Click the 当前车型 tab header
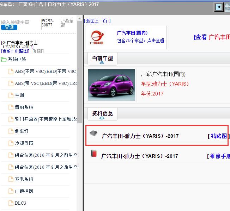 point(102,58)
